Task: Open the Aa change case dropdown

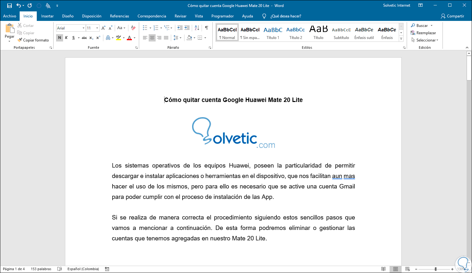Action: coord(121,28)
